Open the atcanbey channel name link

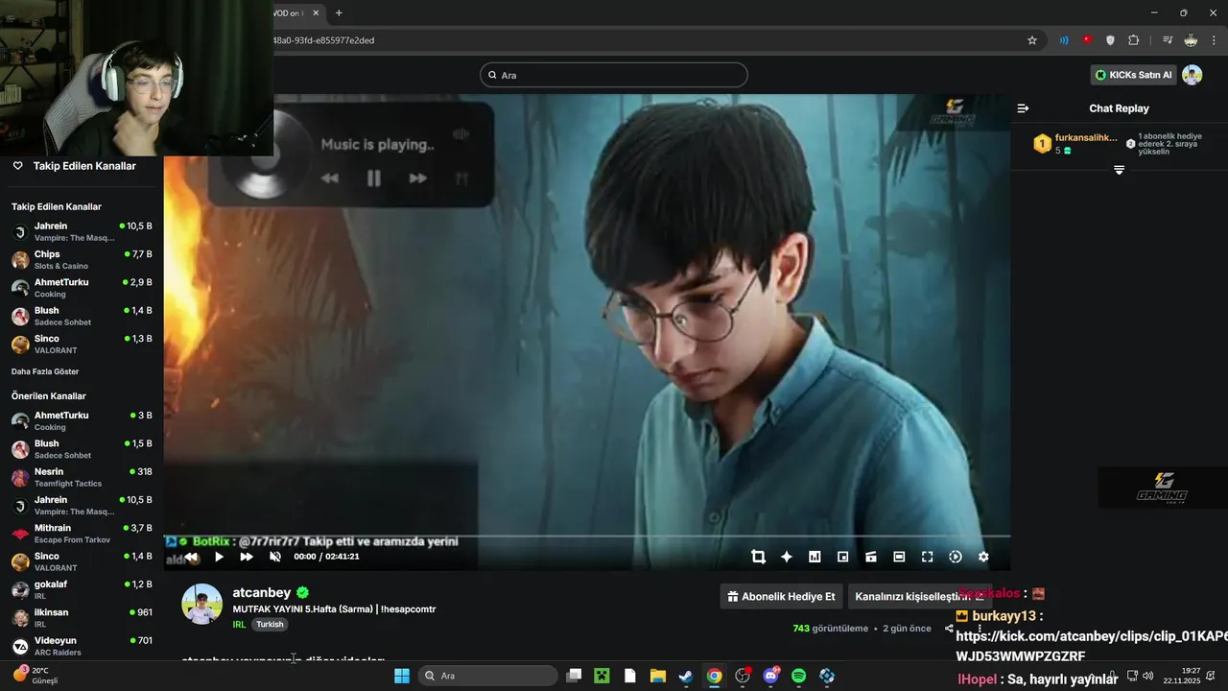pos(261,593)
